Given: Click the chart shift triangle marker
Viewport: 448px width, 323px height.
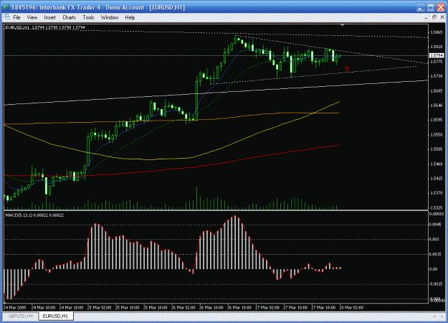Looking at the screenshot, I should [x=343, y=25].
